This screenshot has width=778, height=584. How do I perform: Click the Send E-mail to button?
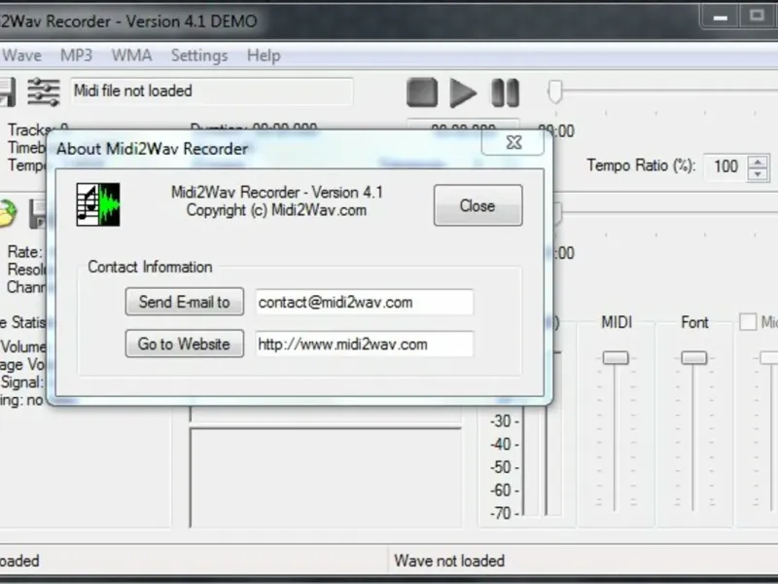click(x=184, y=302)
